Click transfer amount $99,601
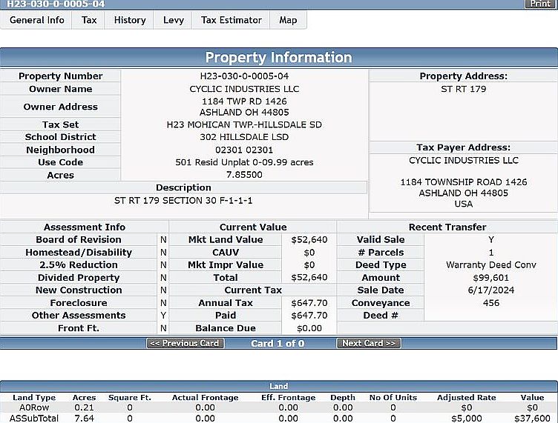 click(x=490, y=278)
